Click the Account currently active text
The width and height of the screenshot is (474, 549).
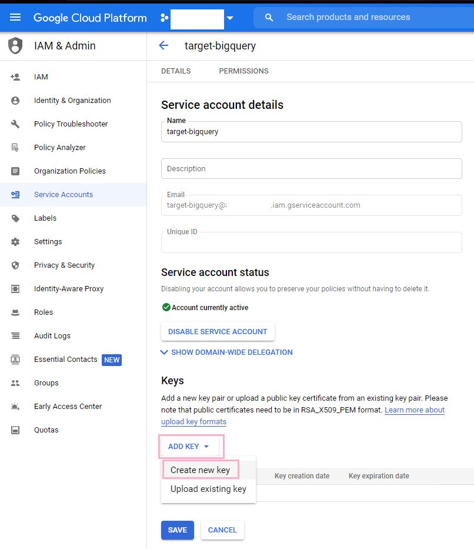[210, 307]
